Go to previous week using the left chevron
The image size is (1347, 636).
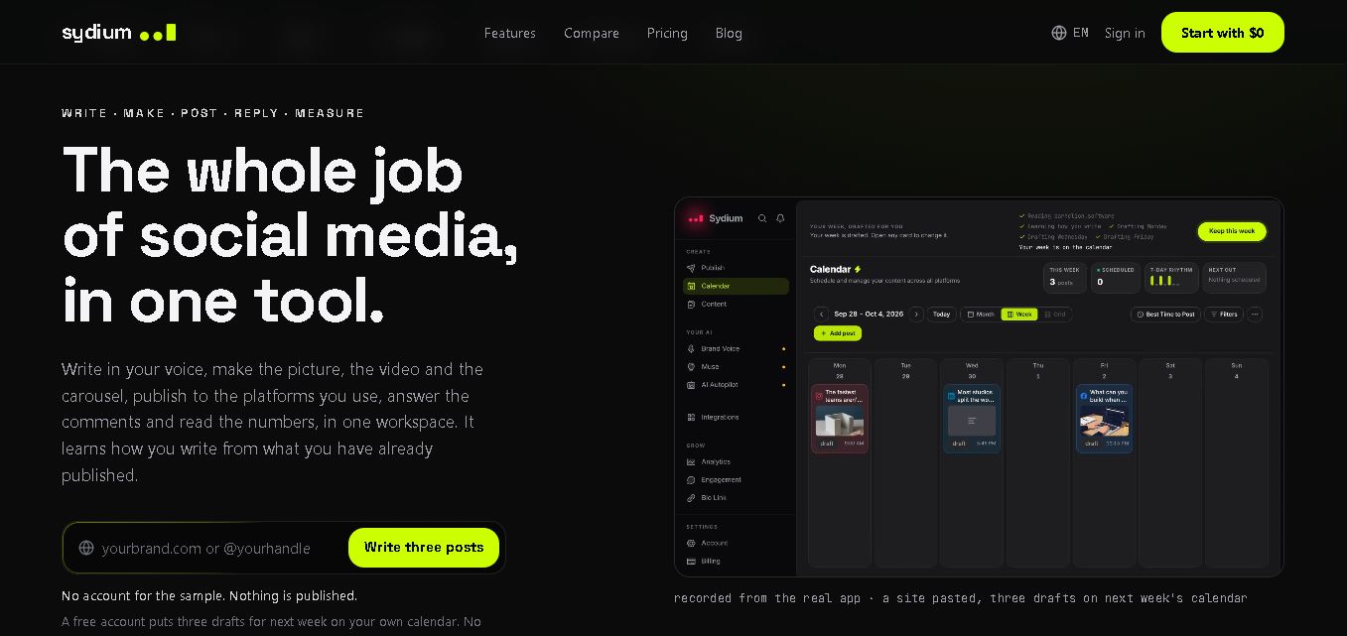[x=821, y=315]
